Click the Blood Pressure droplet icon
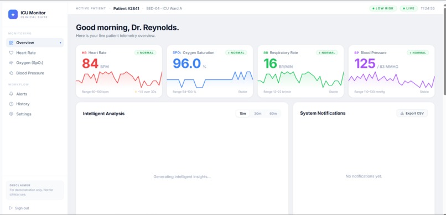The image size is (446, 215). pyautogui.click(x=11, y=73)
